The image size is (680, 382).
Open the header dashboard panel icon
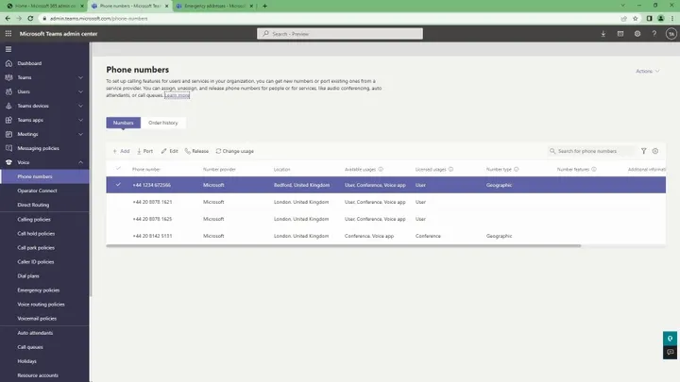620,34
